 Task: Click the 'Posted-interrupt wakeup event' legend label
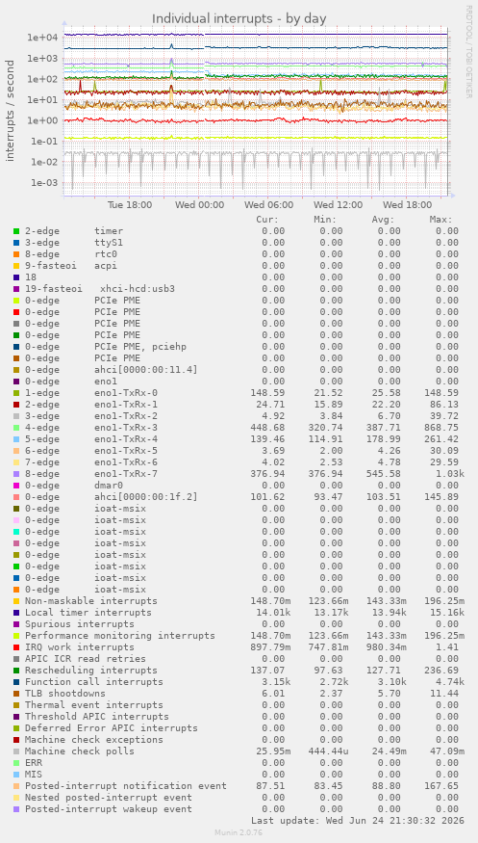coord(109,809)
